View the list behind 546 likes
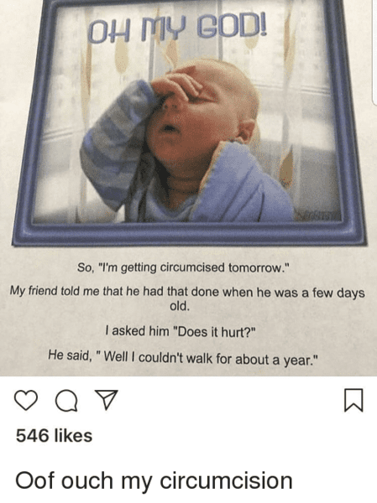The height and width of the screenshot is (503, 377). click(54, 436)
